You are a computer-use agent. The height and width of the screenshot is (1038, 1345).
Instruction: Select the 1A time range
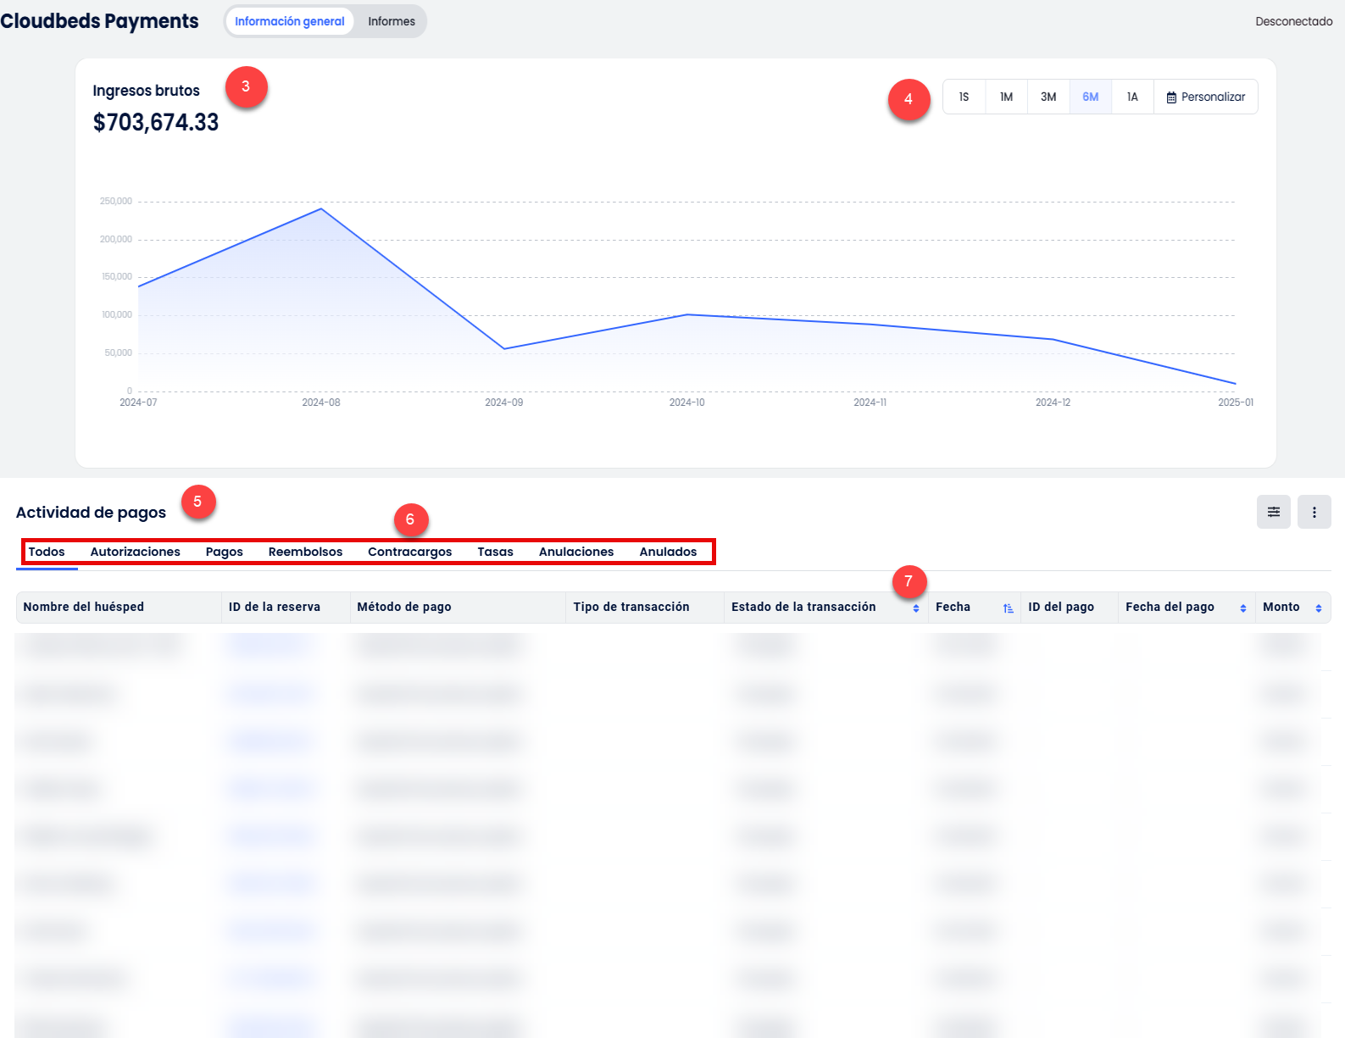pyautogui.click(x=1132, y=97)
